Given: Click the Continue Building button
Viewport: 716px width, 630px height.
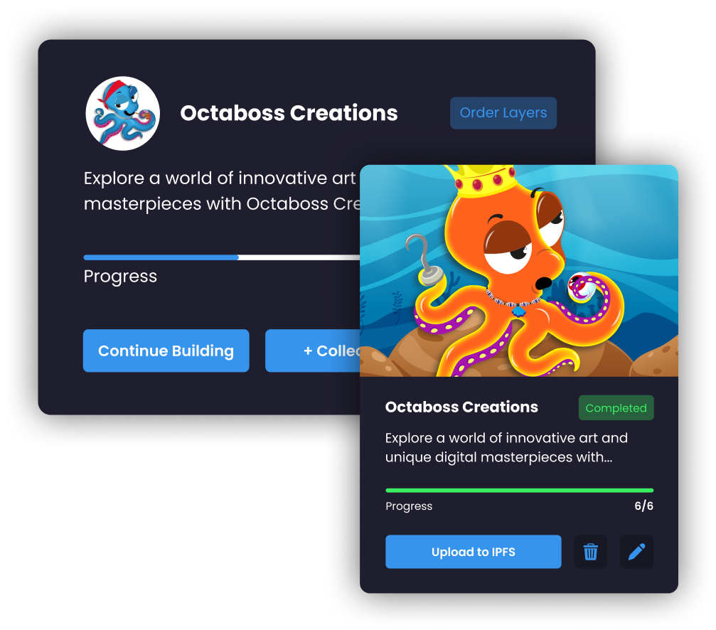Looking at the screenshot, I should (x=166, y=351).
